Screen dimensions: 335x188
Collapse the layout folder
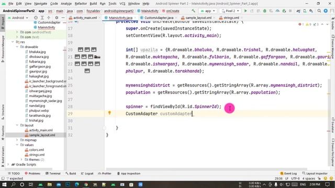17,125
